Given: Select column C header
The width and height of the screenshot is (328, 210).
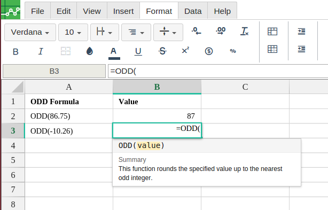Looking at the screenshot, I should point(245,87).
